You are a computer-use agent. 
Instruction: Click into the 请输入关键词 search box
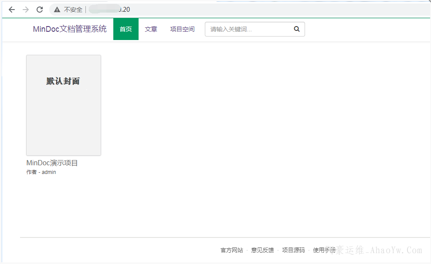[248, 29]
